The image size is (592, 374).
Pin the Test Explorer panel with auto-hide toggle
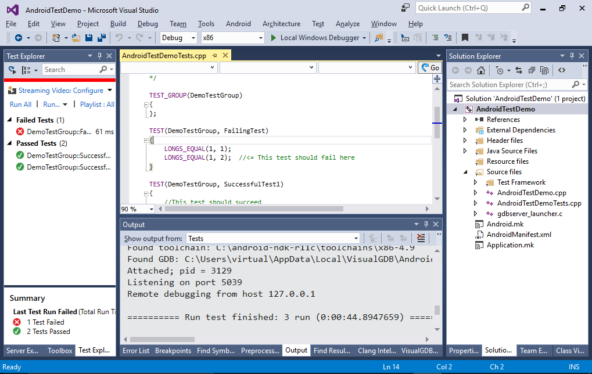coord(99,56)
